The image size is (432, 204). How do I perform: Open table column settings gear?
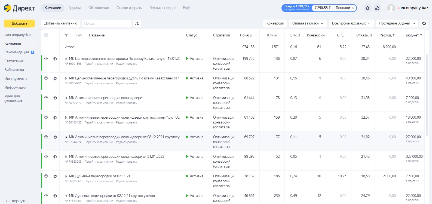click(x=424, y=23)
